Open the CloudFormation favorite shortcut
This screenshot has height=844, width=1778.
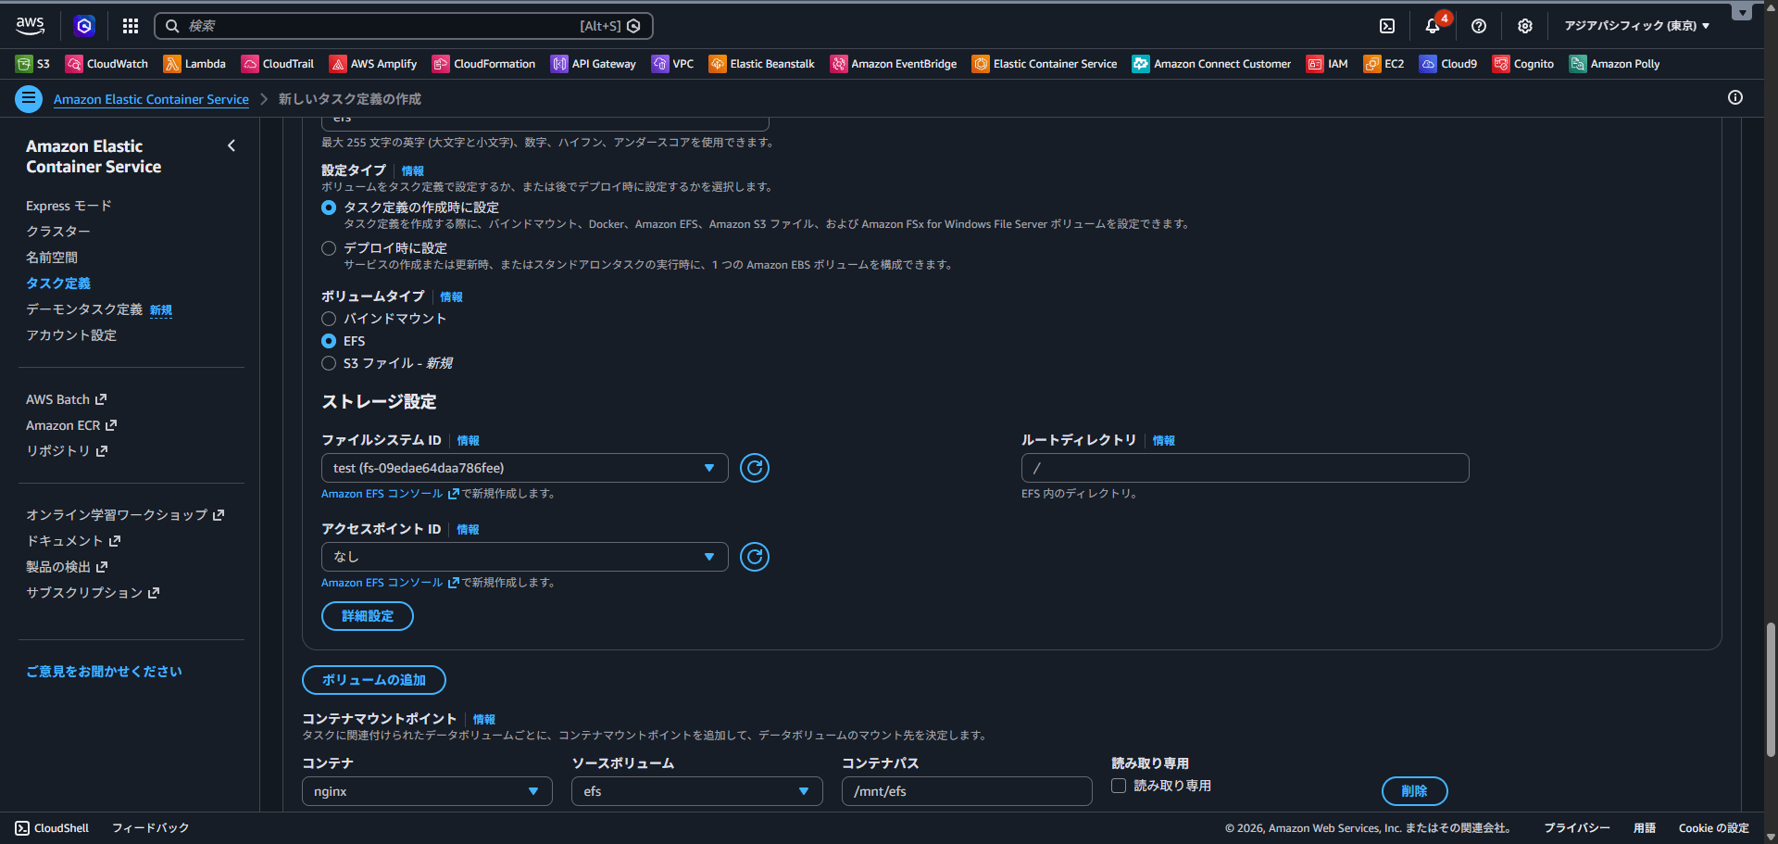point(484,64)
